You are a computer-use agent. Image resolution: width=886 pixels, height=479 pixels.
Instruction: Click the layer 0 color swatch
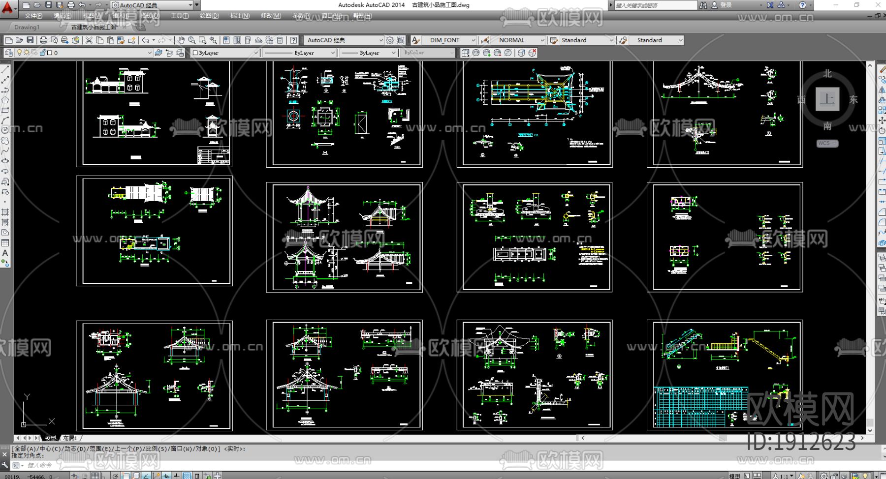[x=49, y=53]
